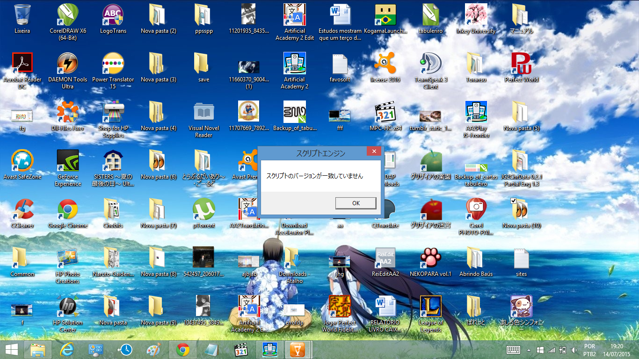Open Paint from the taskbar
The height and width of the screenshot is (359, 639).
pos(153,350)
